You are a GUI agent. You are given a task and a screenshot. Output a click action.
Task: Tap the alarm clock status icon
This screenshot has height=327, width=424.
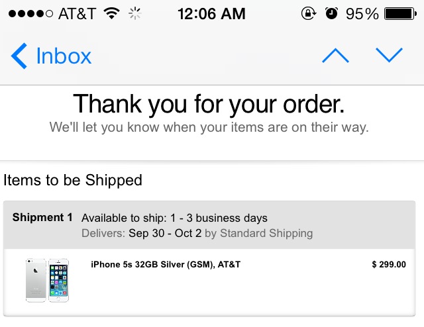point(332,13)
